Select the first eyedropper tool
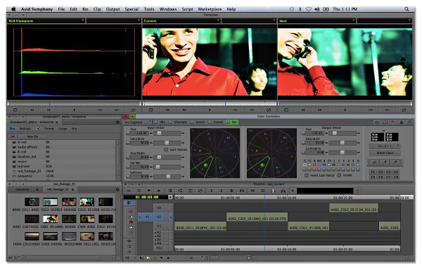 coord(374,162)
